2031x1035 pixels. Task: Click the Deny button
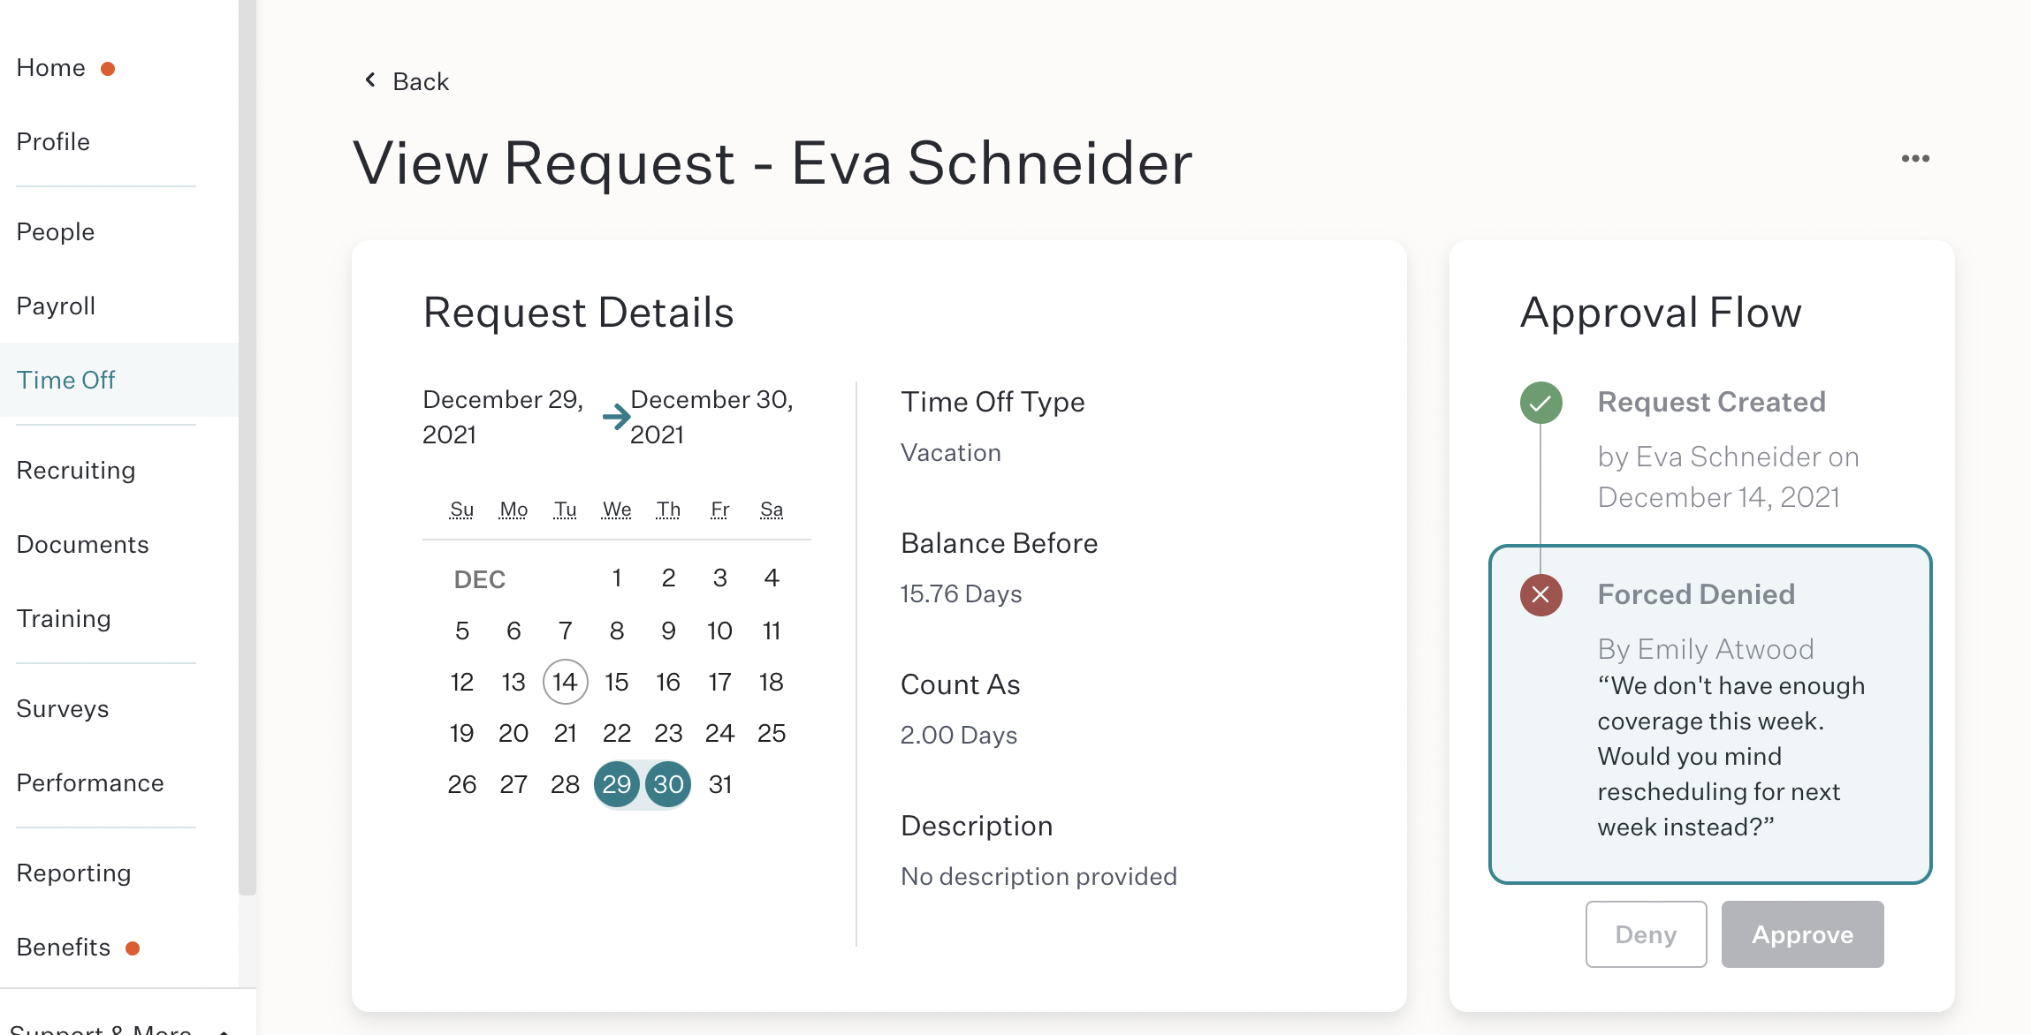(x=1646, y=934)
